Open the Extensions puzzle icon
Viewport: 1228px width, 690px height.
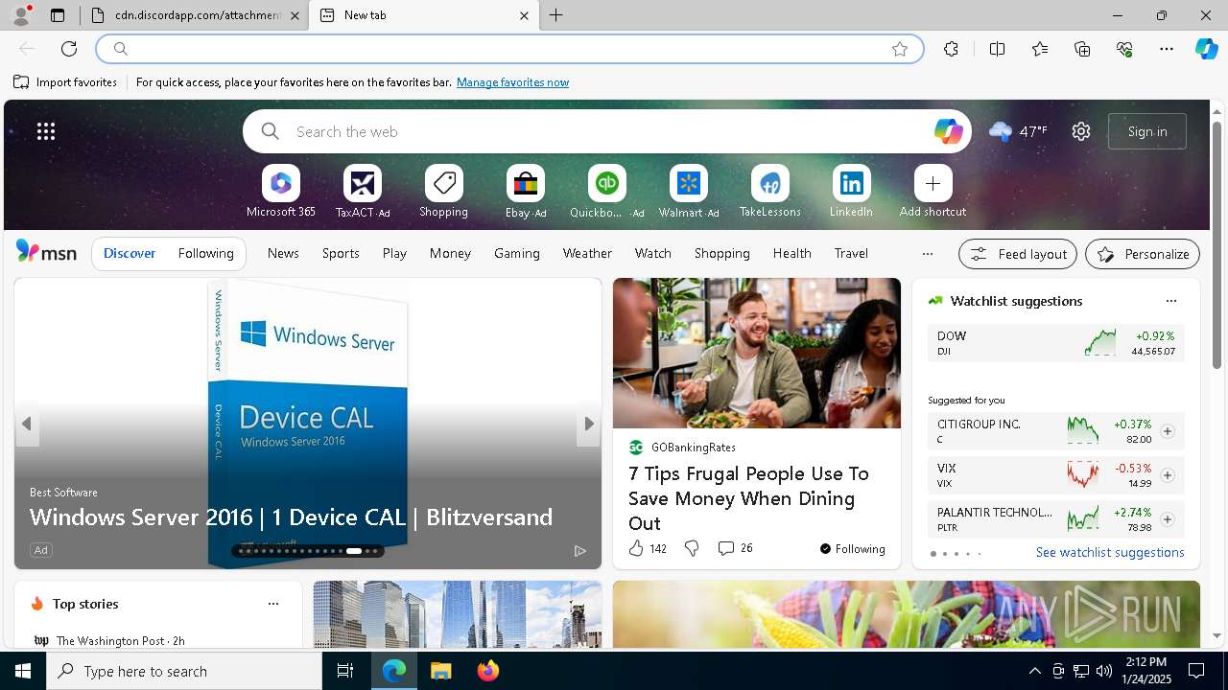point(951,49)
